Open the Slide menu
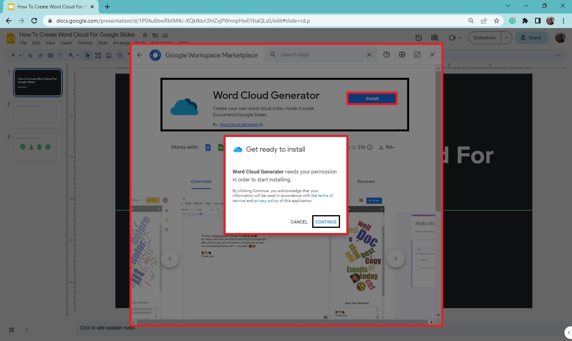Viewport: 572px width, 341px height. coord(102,43)
